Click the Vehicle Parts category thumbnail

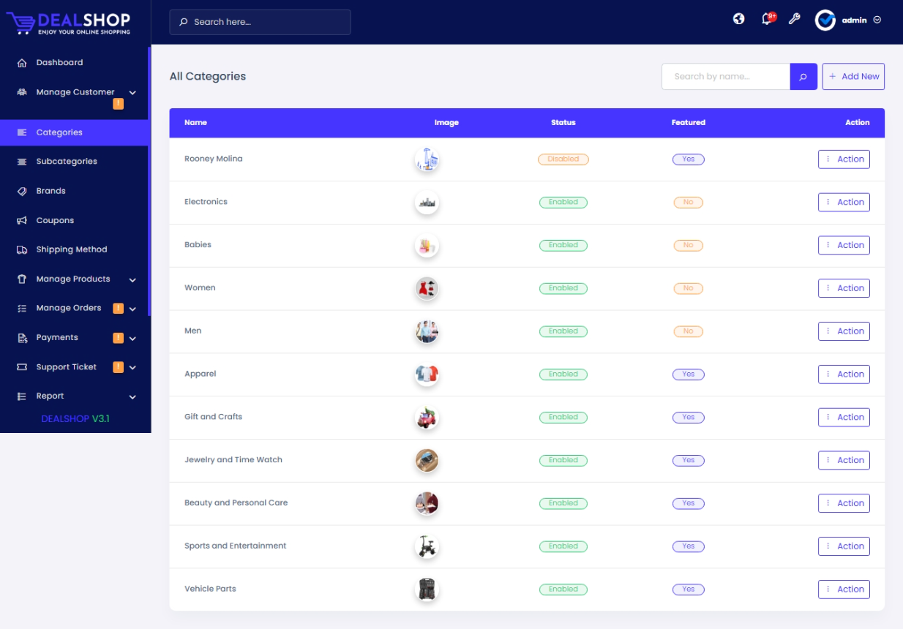(427, 590)
